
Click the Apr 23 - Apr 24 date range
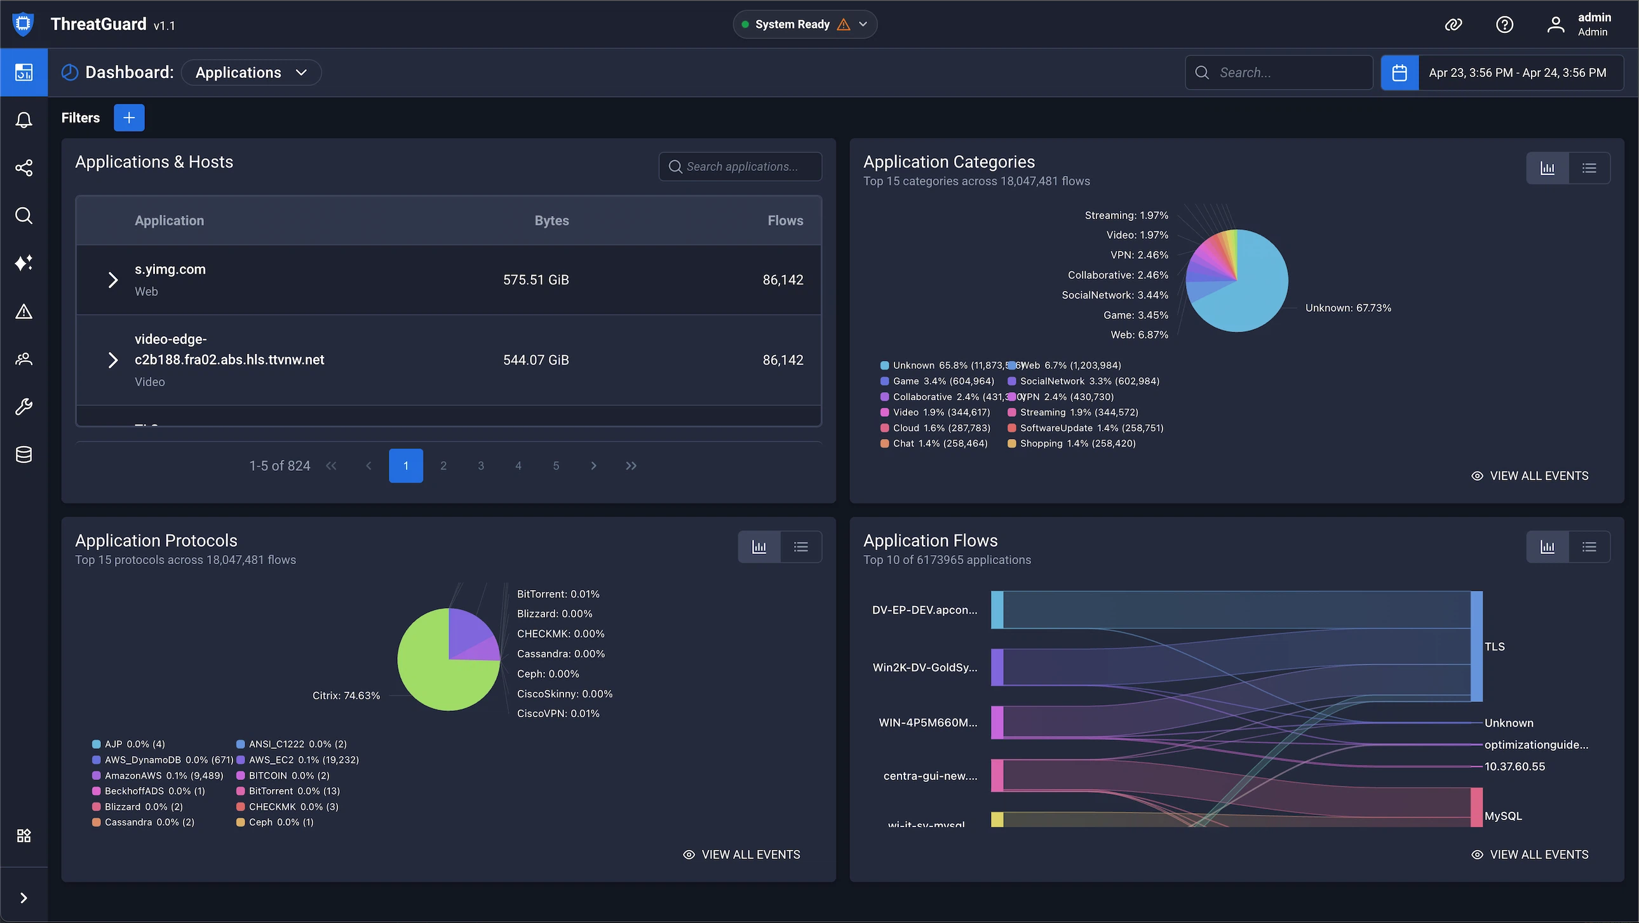[1518, 72]
